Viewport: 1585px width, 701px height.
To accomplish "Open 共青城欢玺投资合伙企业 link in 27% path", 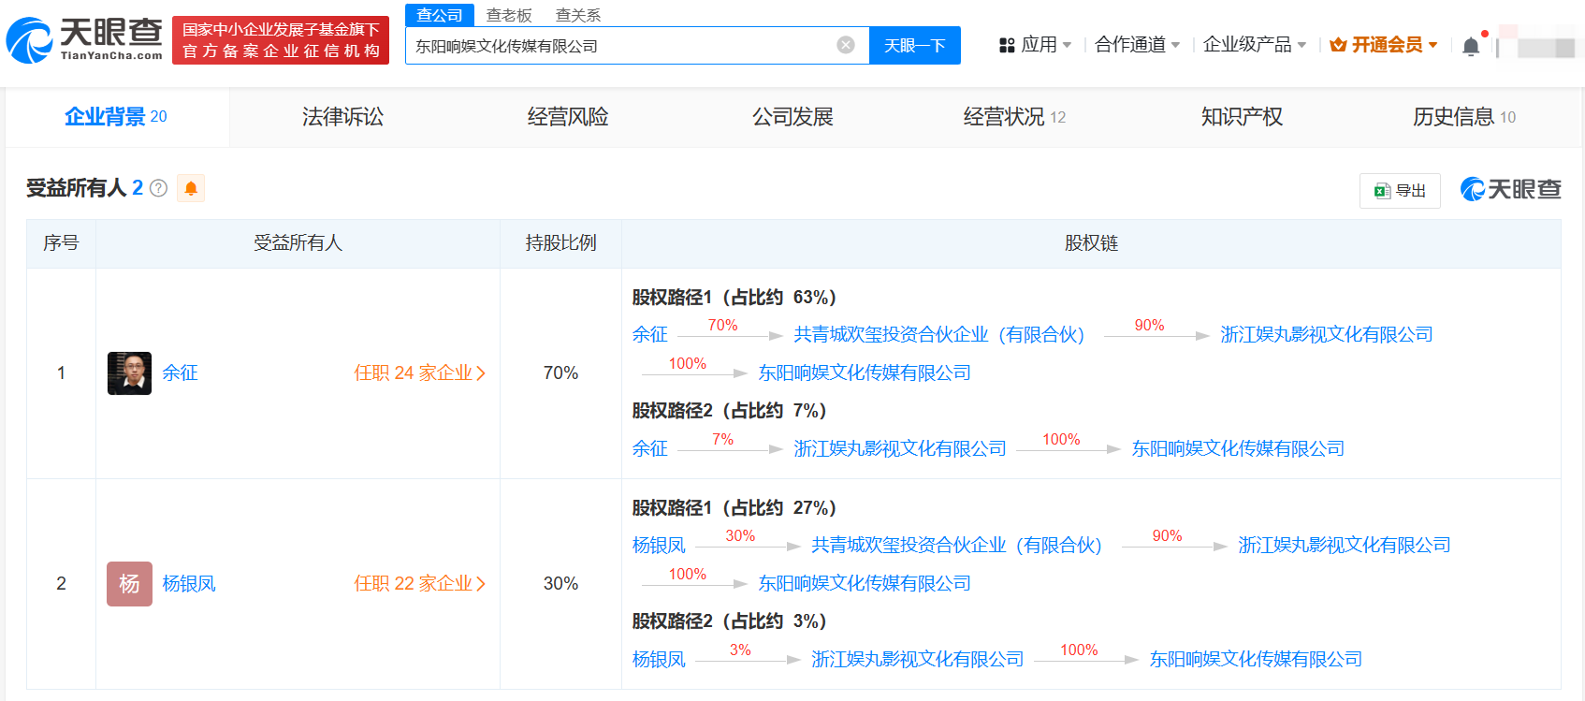I will (957, 545).
